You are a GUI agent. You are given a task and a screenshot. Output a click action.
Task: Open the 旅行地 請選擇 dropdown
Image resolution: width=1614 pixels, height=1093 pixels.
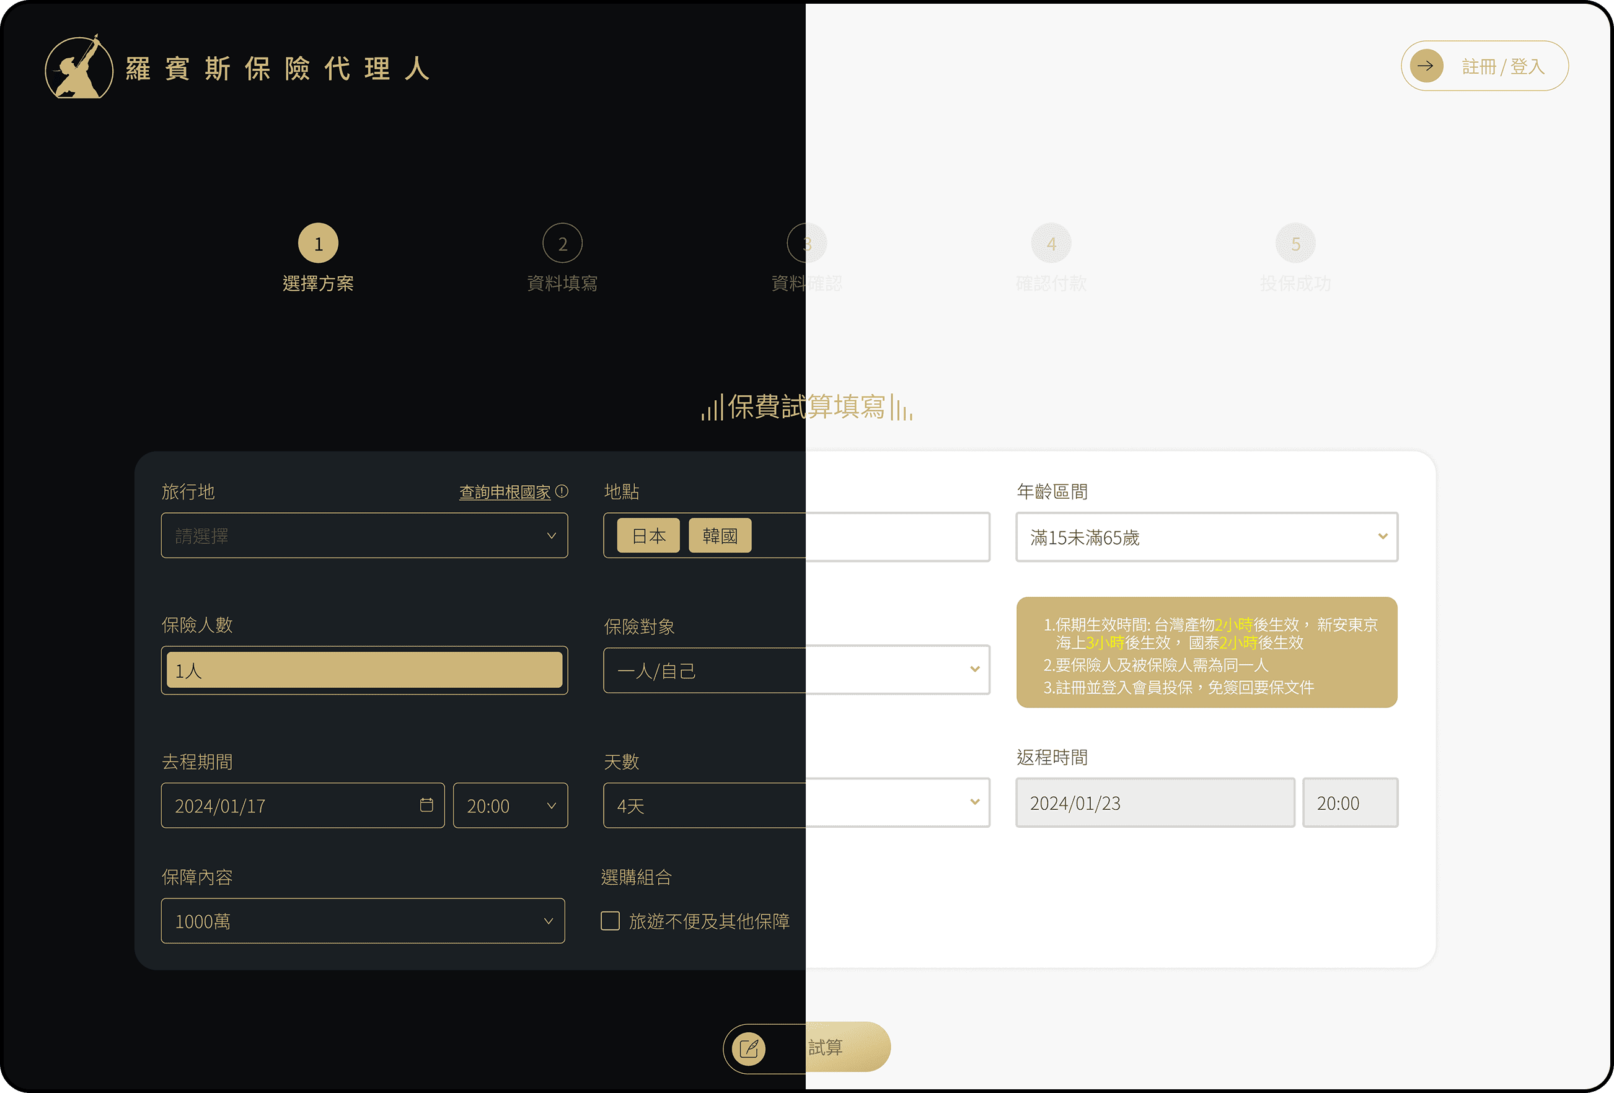[364, 535]
